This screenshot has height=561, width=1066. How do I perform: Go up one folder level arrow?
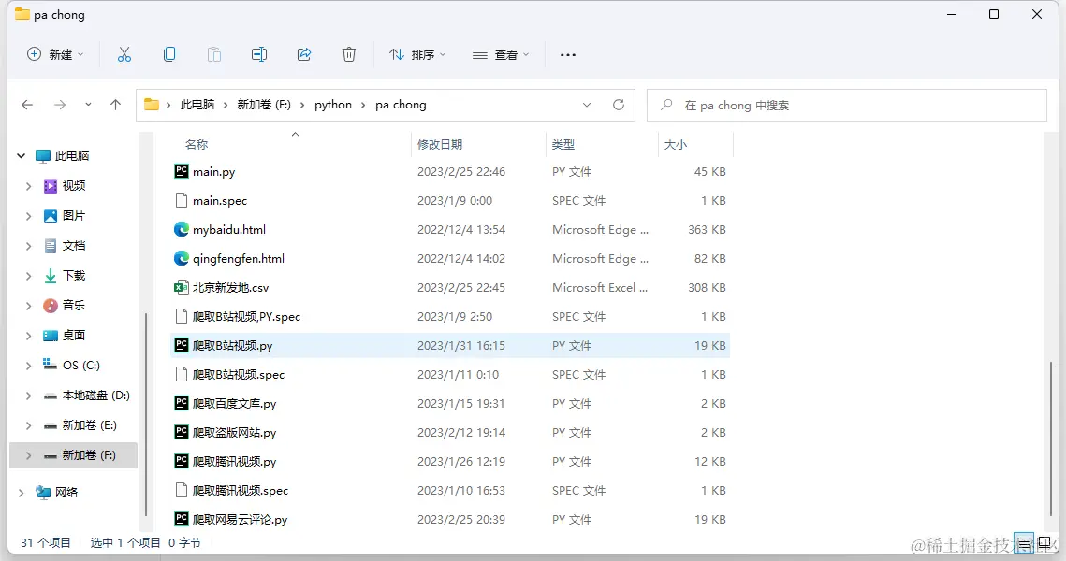point(115,105)
